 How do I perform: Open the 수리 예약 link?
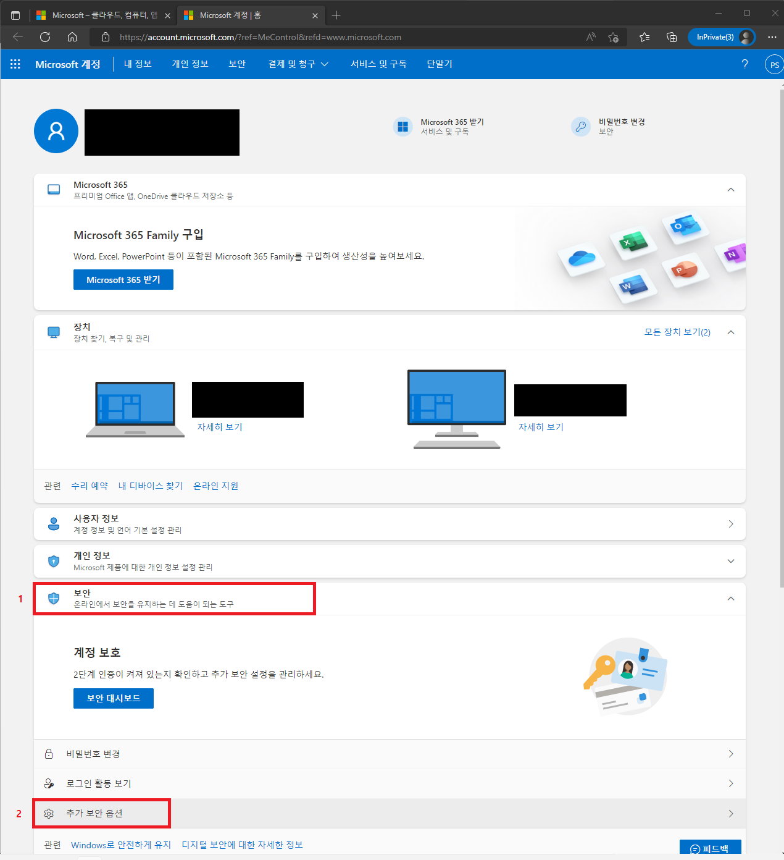tap(90, 486)
